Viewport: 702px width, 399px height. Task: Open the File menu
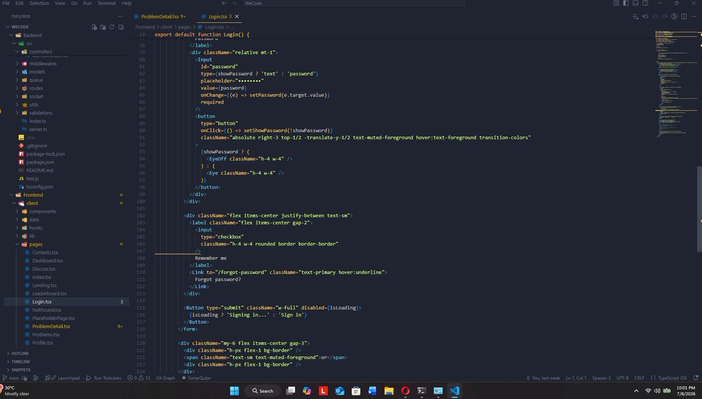[5, 4]
